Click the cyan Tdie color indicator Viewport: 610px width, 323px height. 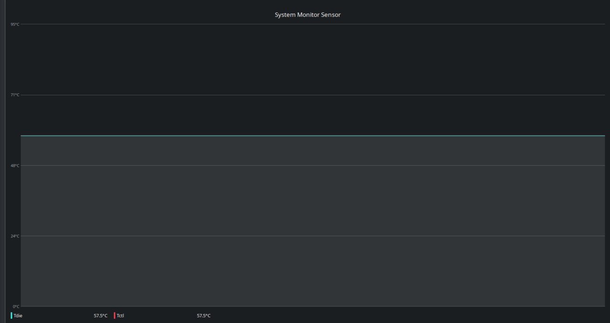11,315
